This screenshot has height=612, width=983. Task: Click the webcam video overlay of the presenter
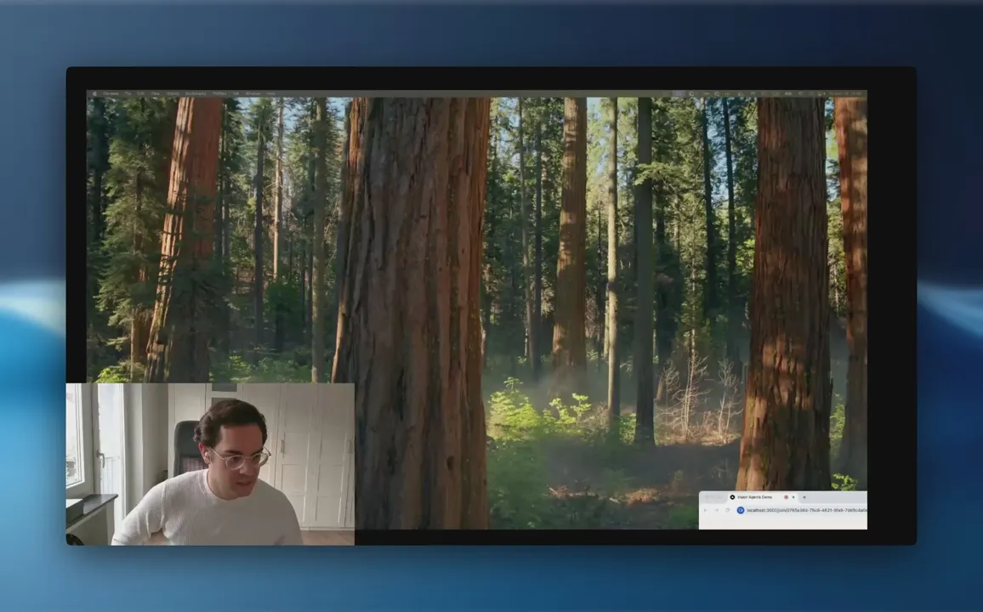(210, 464)
